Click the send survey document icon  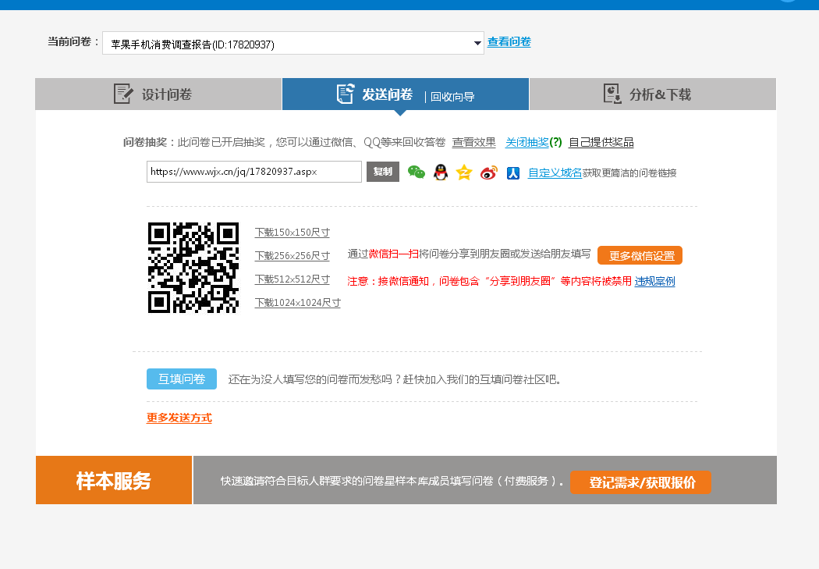[346, 94]
